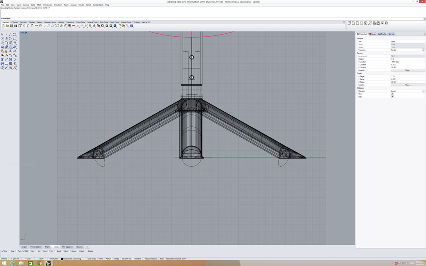426x266 pixels.
Task: Click the viewport Title field showing Links
Action: [407, 42]
